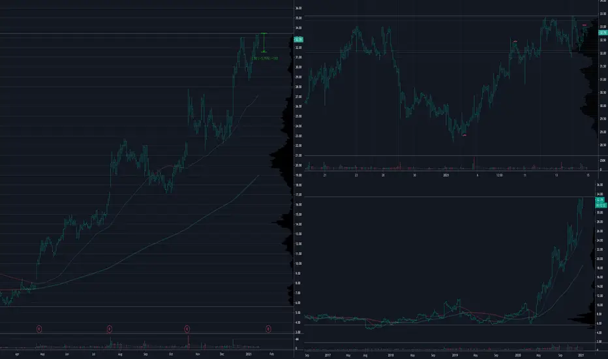The width and height of the screenshot is (608, 359).
Task: Select the green price range measurement on the daily chart
Action: [264, 42]
